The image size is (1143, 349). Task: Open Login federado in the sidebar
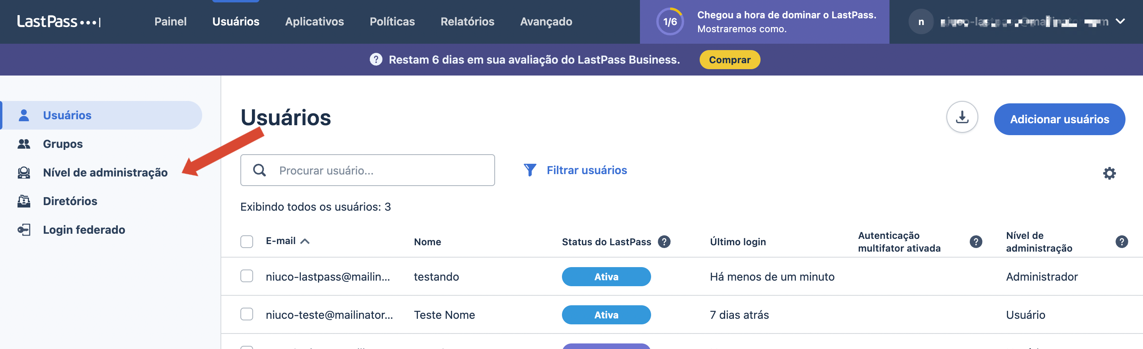84,229
